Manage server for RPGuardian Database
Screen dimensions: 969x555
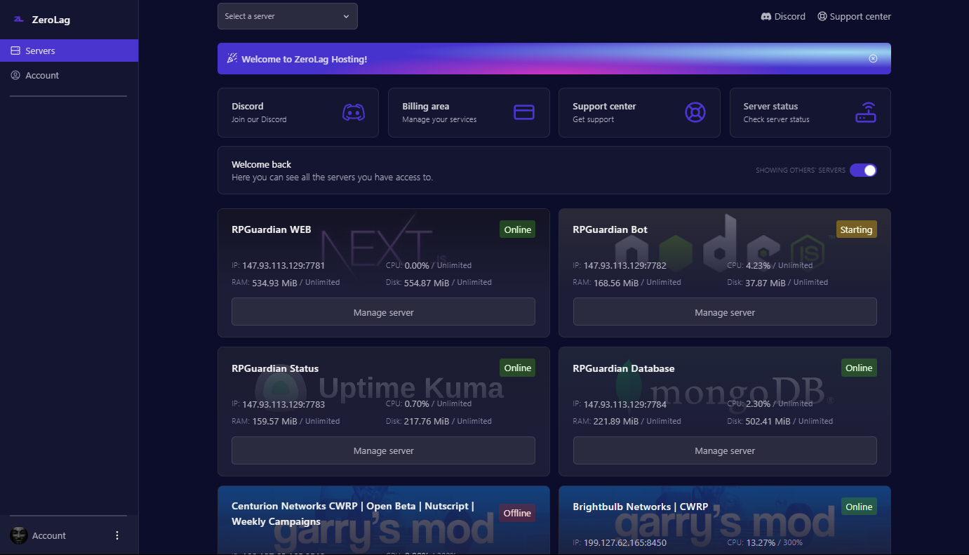tap(725, 450)
